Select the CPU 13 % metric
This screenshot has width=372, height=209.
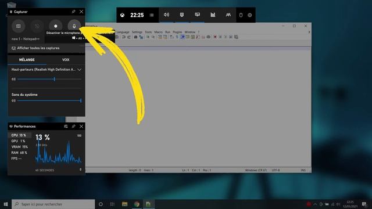pos(20,135)
